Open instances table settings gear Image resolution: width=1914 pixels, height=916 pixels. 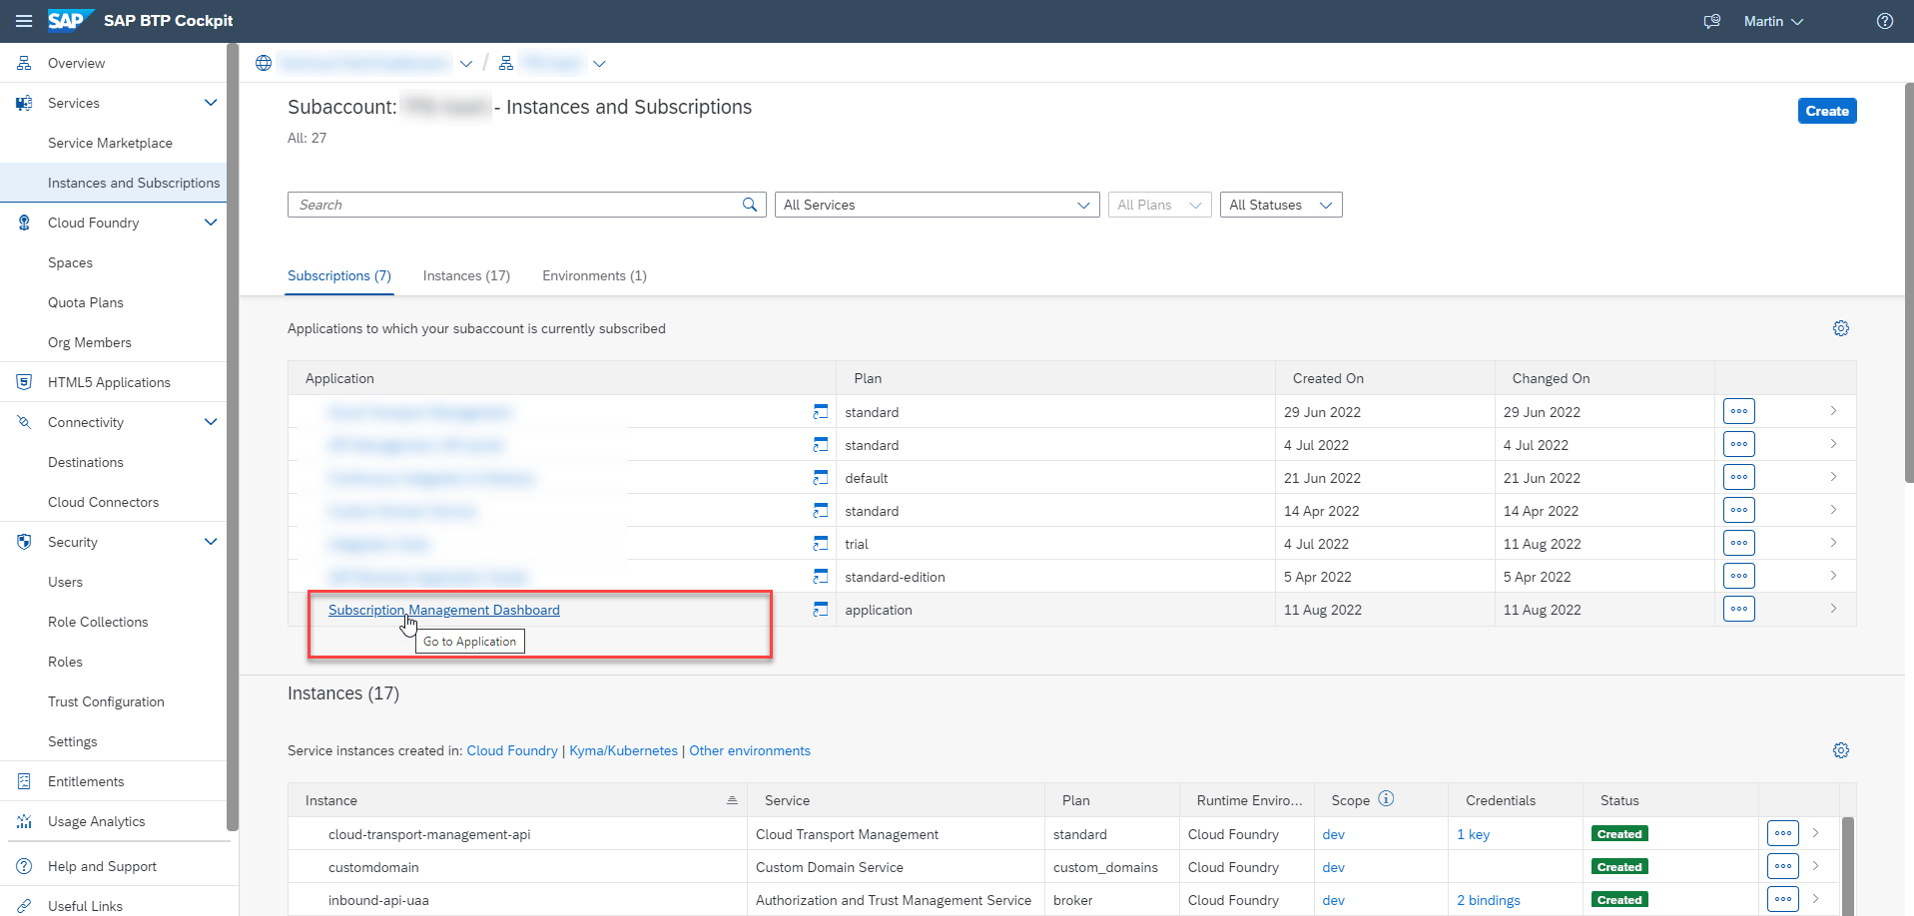(1841, 750)
